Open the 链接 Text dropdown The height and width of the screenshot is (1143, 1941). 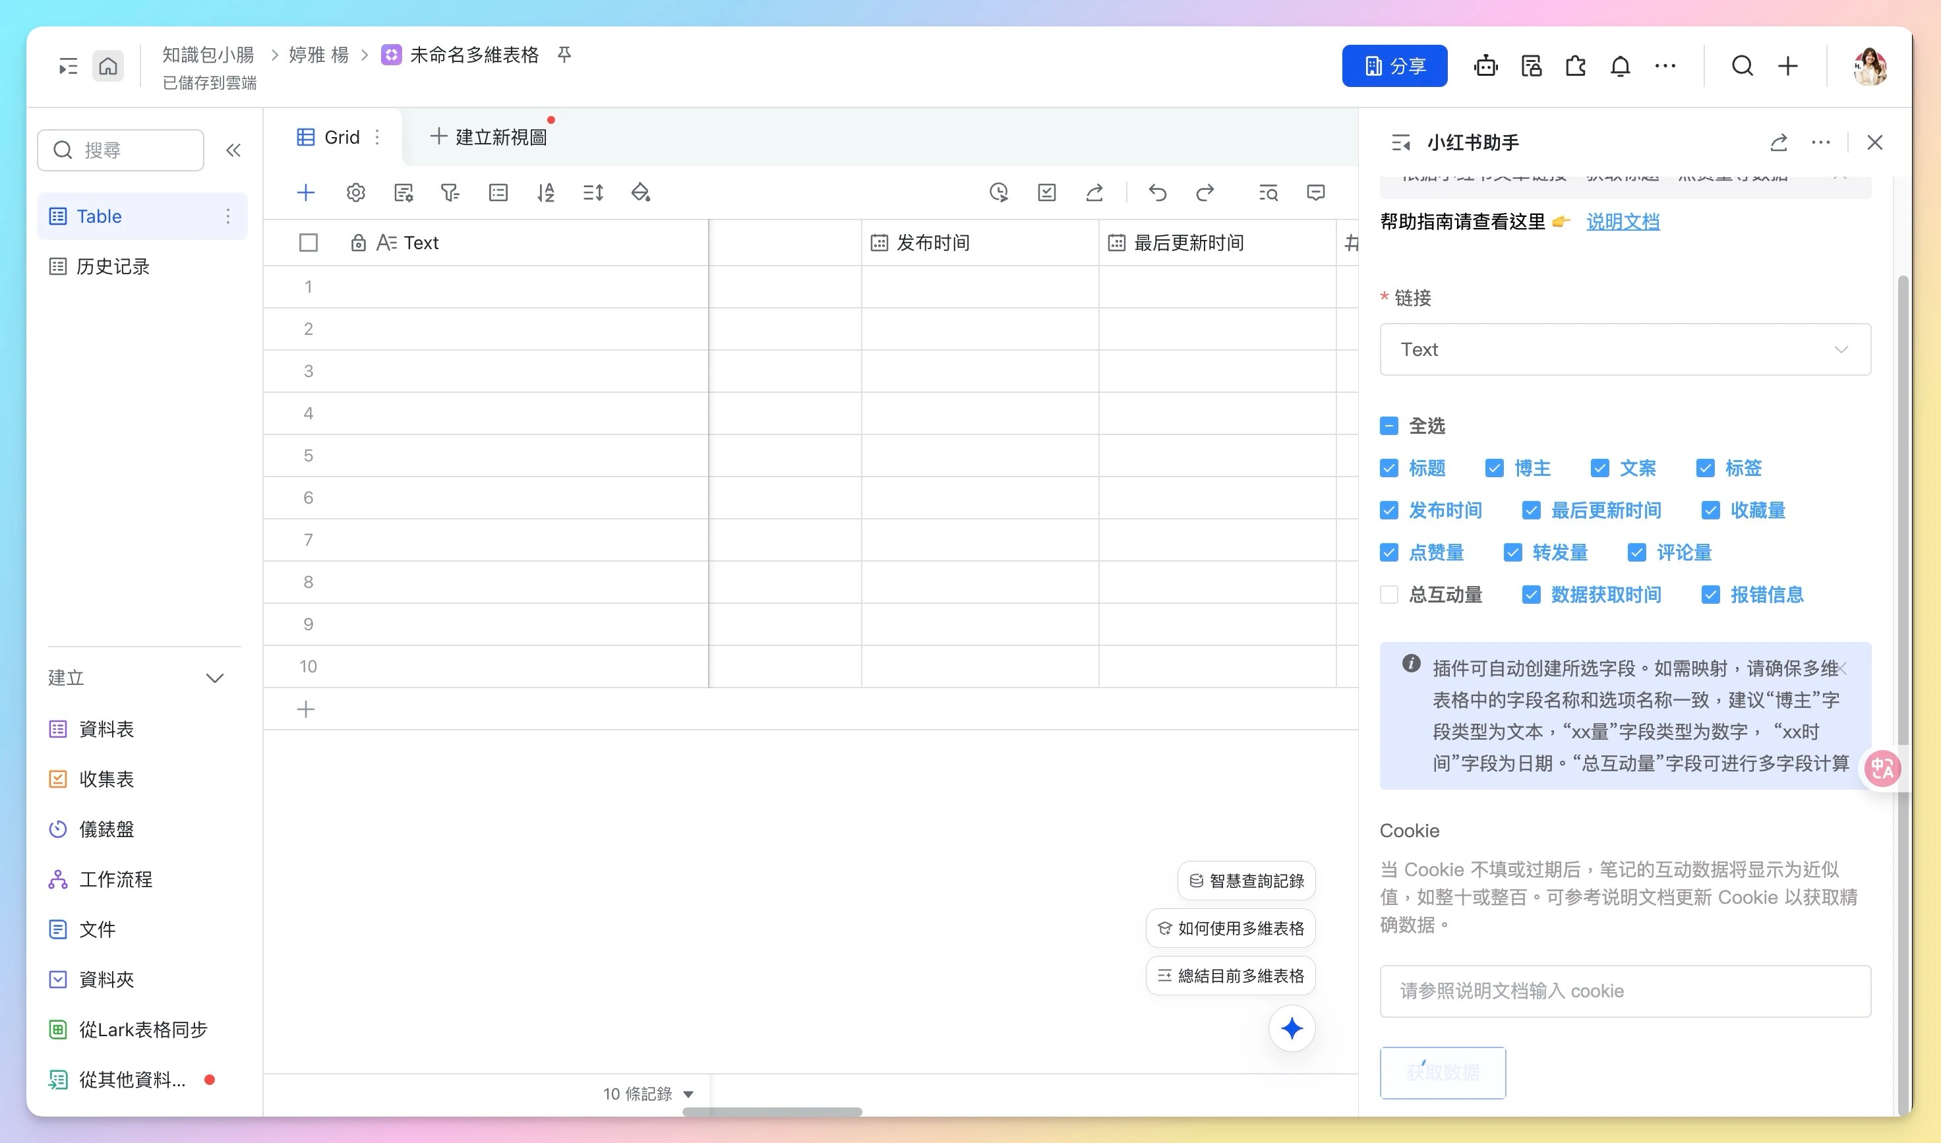coord(1625,349)
